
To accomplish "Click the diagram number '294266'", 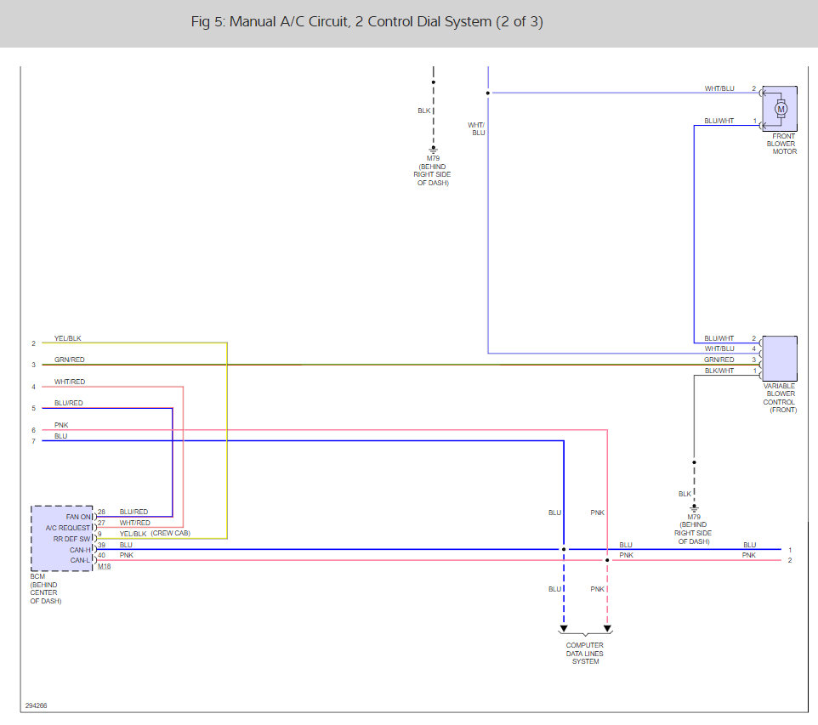I will click(x=36, y=705).
